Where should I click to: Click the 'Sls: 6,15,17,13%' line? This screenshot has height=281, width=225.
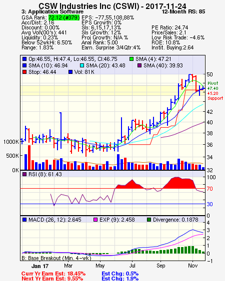(x=101, y=27)
